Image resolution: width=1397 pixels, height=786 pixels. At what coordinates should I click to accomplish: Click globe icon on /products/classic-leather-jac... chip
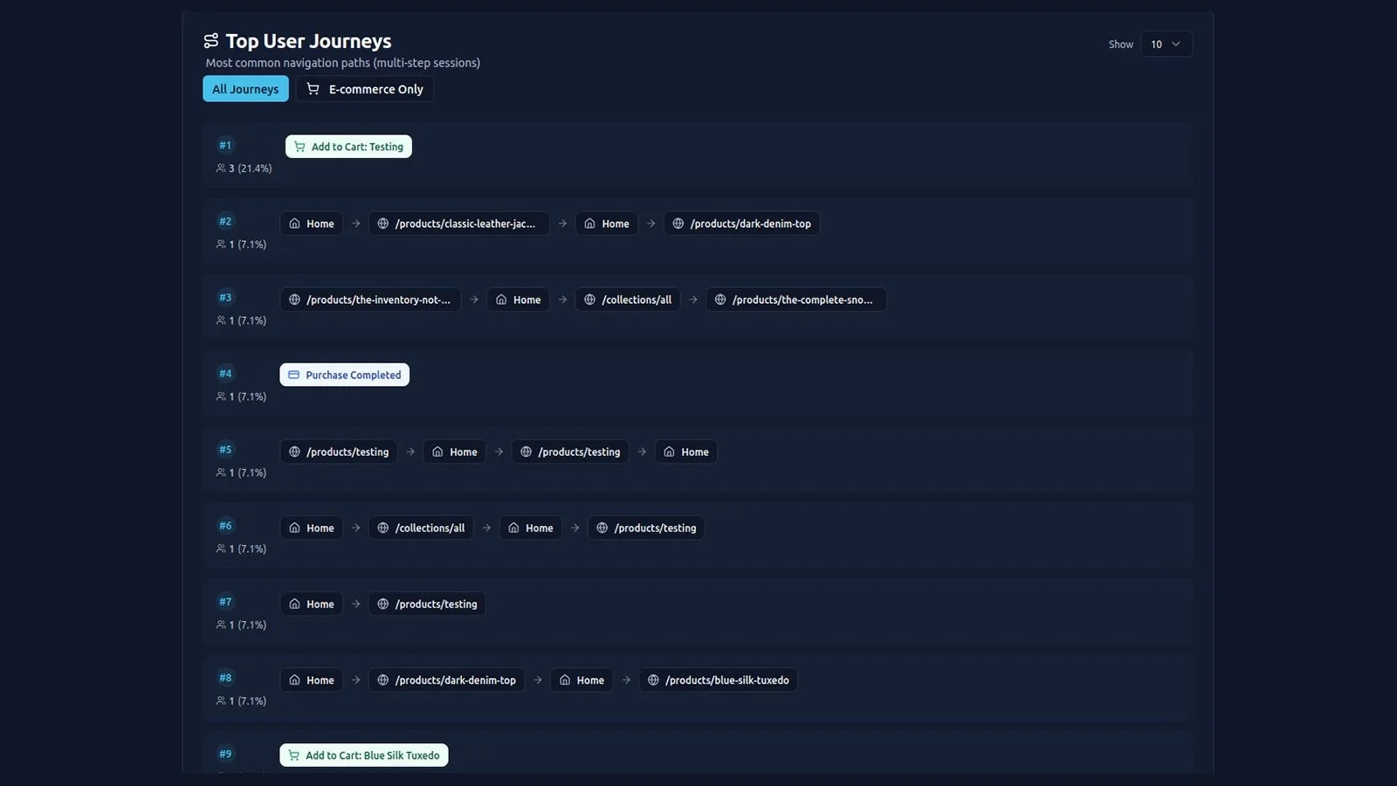(x=382, y=224)
